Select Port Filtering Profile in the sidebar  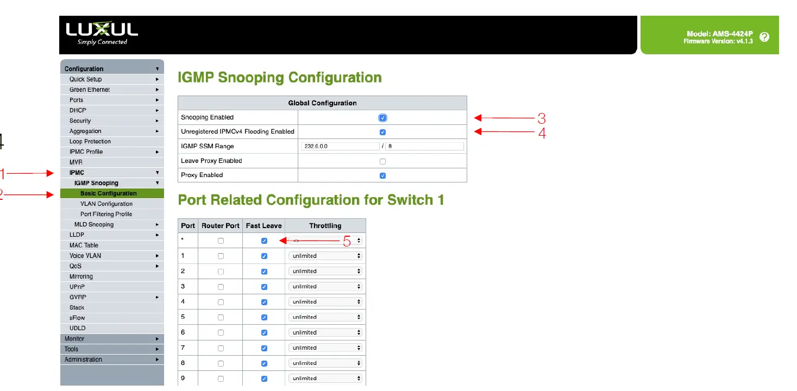[112, 213]
